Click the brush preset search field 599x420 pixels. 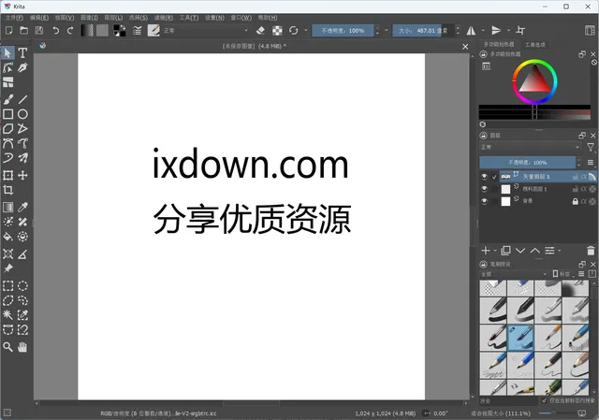(x=508, y=401)
